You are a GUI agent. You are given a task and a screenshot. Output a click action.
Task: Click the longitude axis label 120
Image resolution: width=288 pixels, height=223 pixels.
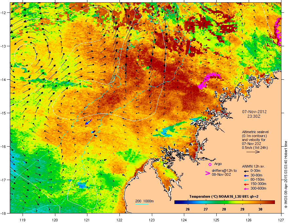[55, 220]
